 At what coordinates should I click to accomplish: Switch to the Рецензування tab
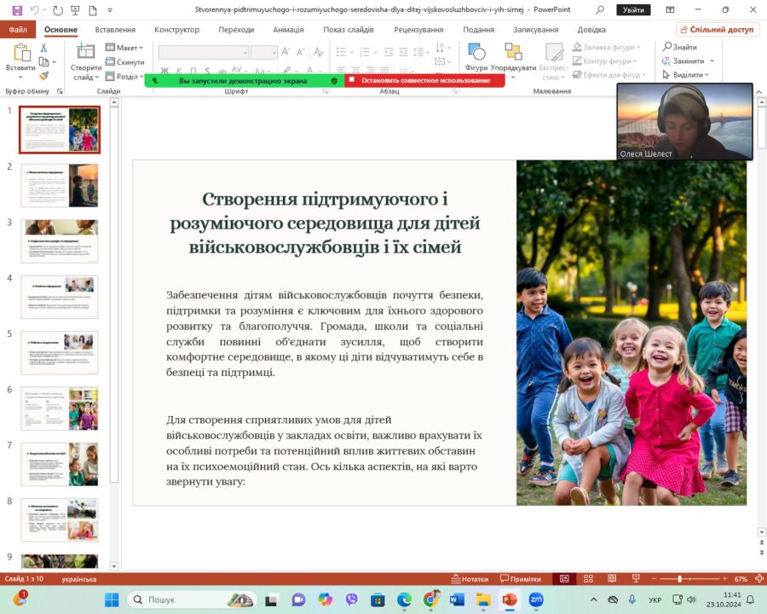418,29
